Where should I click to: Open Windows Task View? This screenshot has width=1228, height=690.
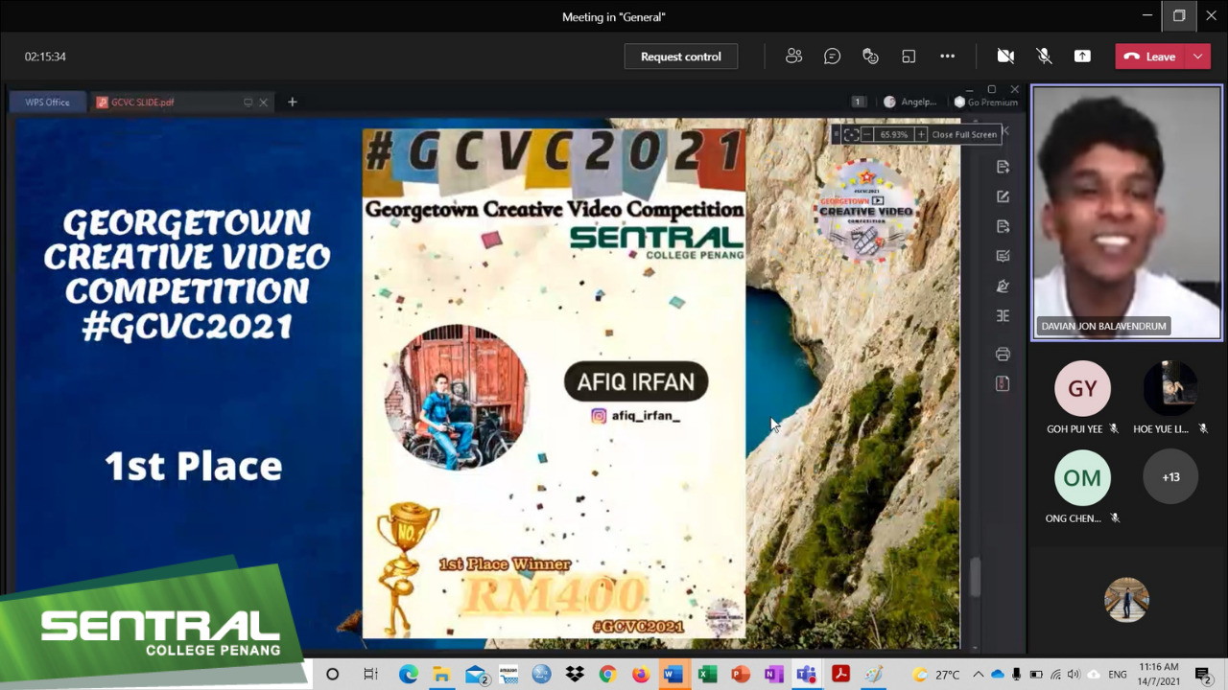[x=370, y=675]
